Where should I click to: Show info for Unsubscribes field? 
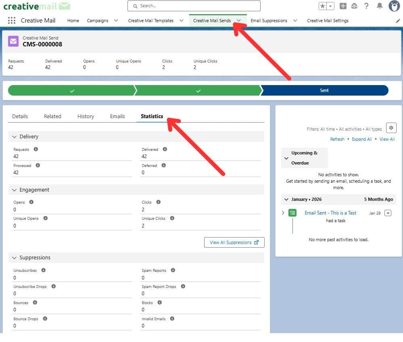point(44,270)
